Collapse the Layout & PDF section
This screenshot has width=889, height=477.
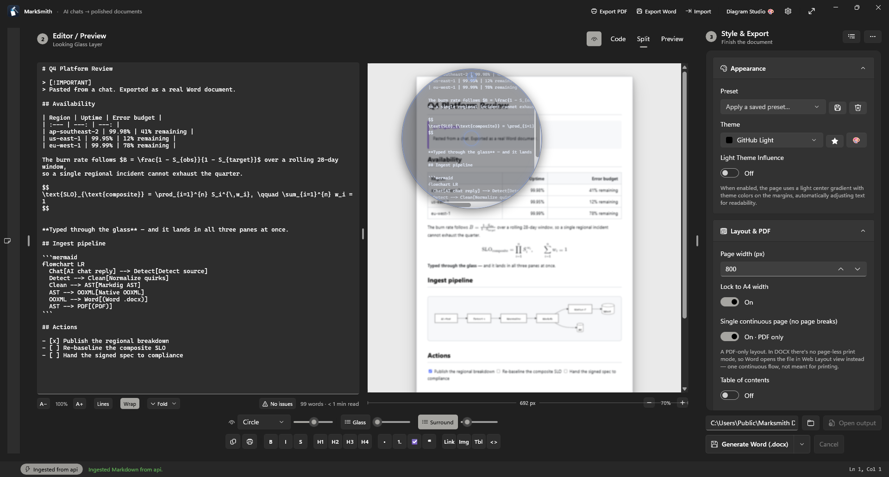(x=863, y=231)
